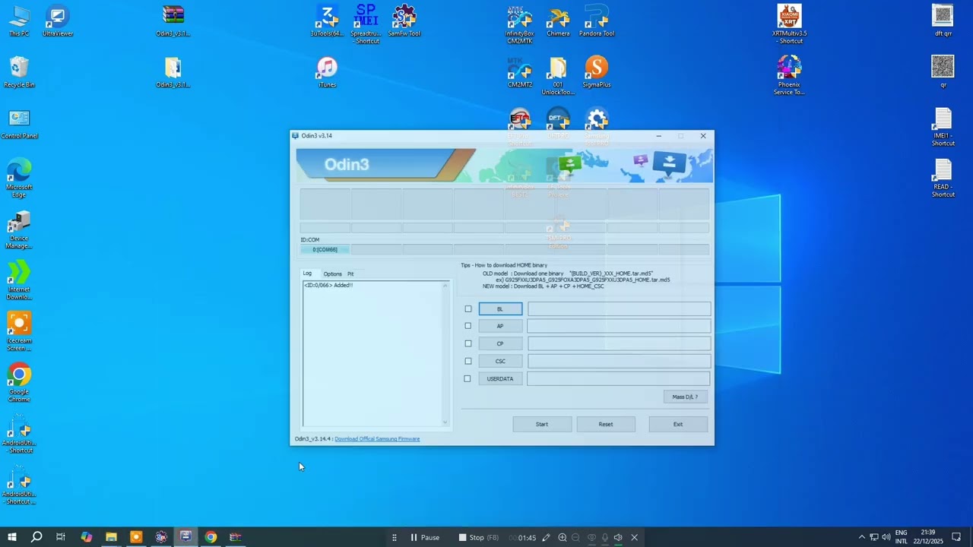Launch Google Chrome from the taskbar

(211, 537)
